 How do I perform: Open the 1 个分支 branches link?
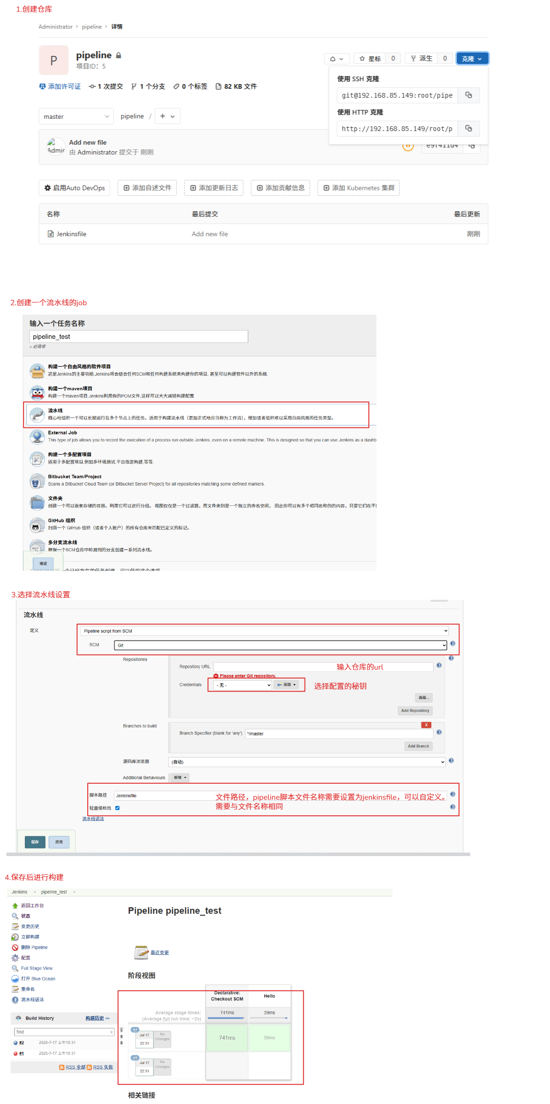[148, 86]
